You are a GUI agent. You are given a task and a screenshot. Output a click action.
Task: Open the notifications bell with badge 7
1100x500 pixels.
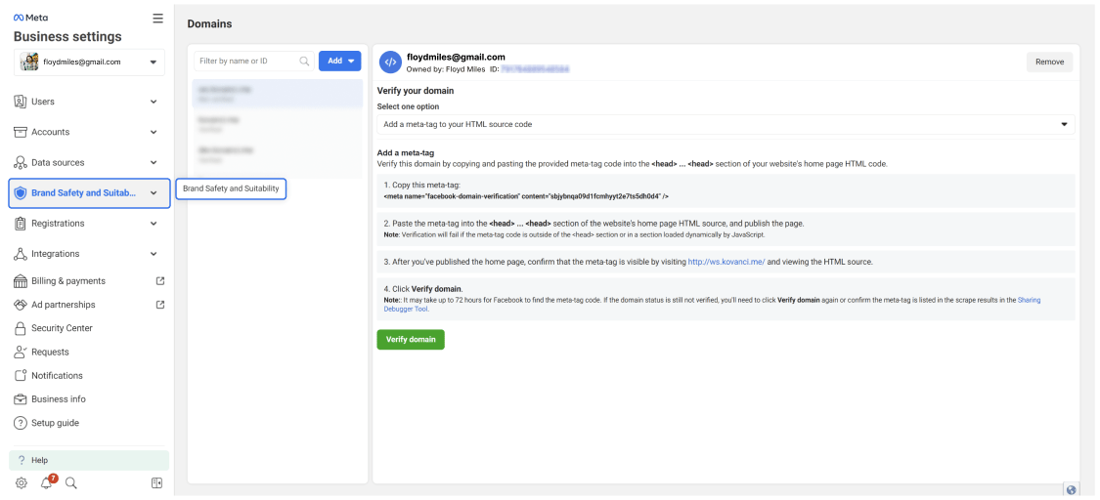click(47, 482)
